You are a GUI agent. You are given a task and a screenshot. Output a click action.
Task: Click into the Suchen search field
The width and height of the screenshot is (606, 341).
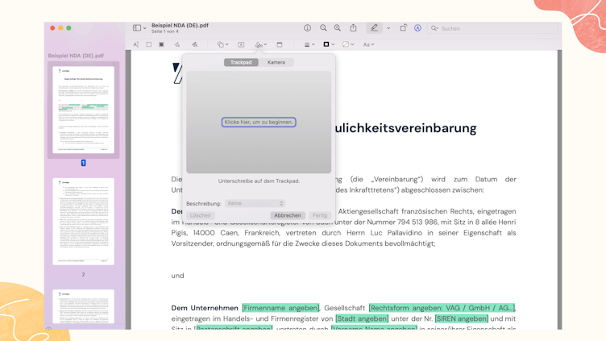click(492, 28)
